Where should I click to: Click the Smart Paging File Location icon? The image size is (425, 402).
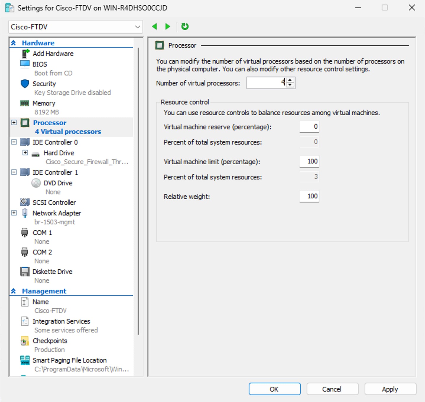pyautogui.click(x=25, y=360)
